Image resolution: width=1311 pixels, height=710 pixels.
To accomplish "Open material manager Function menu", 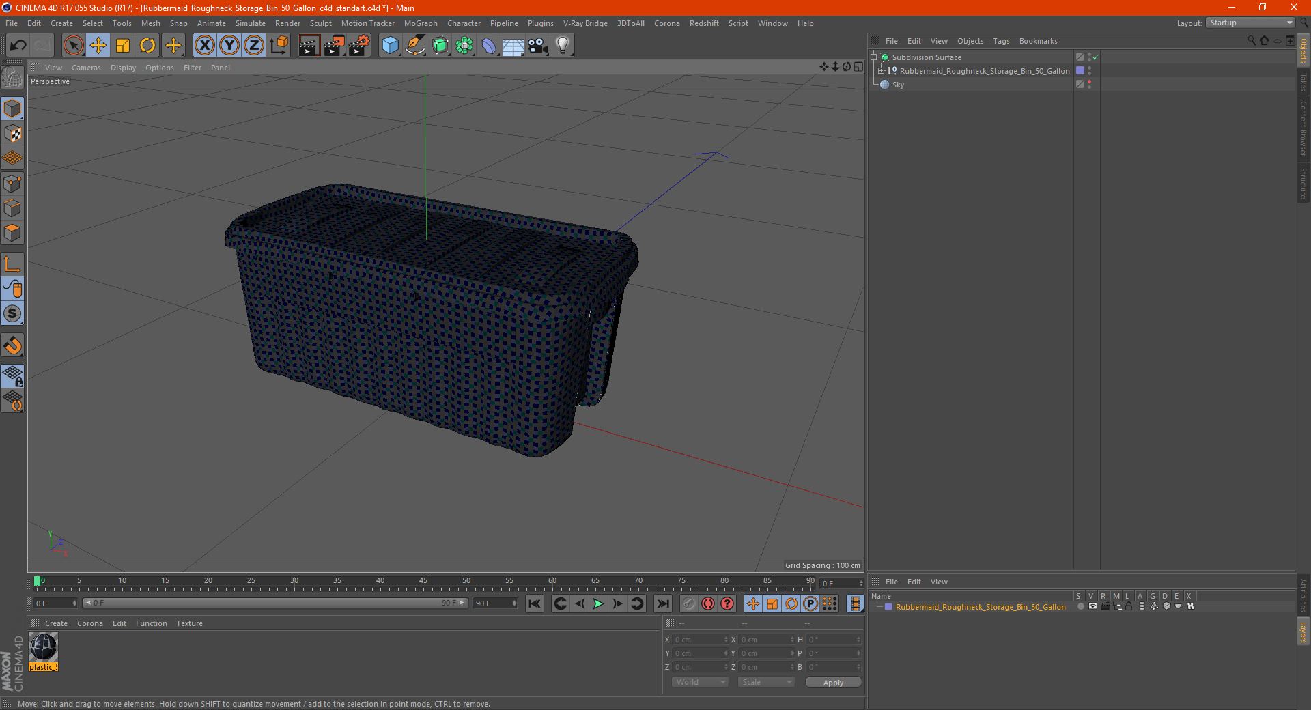I will point(151,623).
